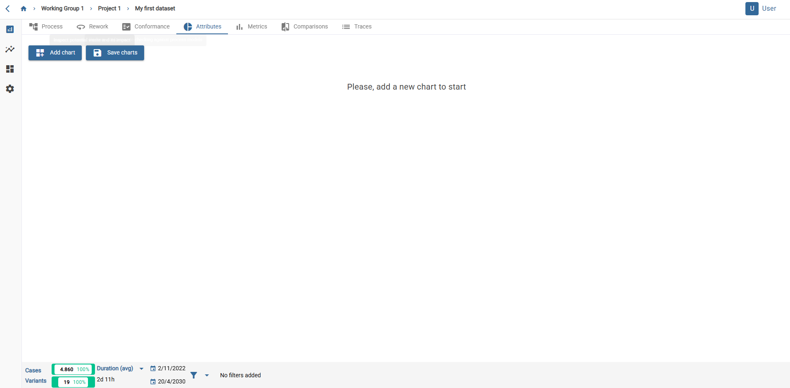This screenshot has height=388, width=790.
Task: Click the user avatar icon
Action: click(x=752, y=9)
